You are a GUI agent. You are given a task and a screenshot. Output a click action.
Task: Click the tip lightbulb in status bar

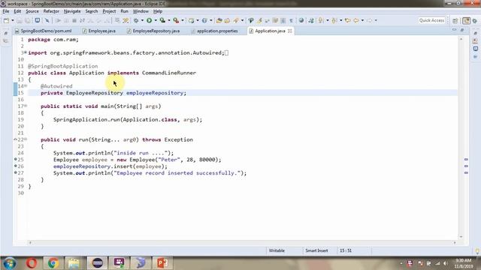click(477, 250)
